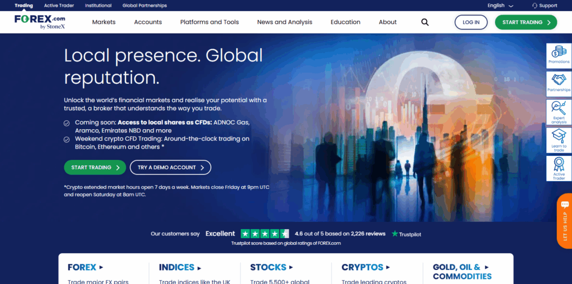This screenshot has width=572, height=284.
Task: Click the 'Excellent' rating text
Action: pyautogui.click(x=220, y=234)
